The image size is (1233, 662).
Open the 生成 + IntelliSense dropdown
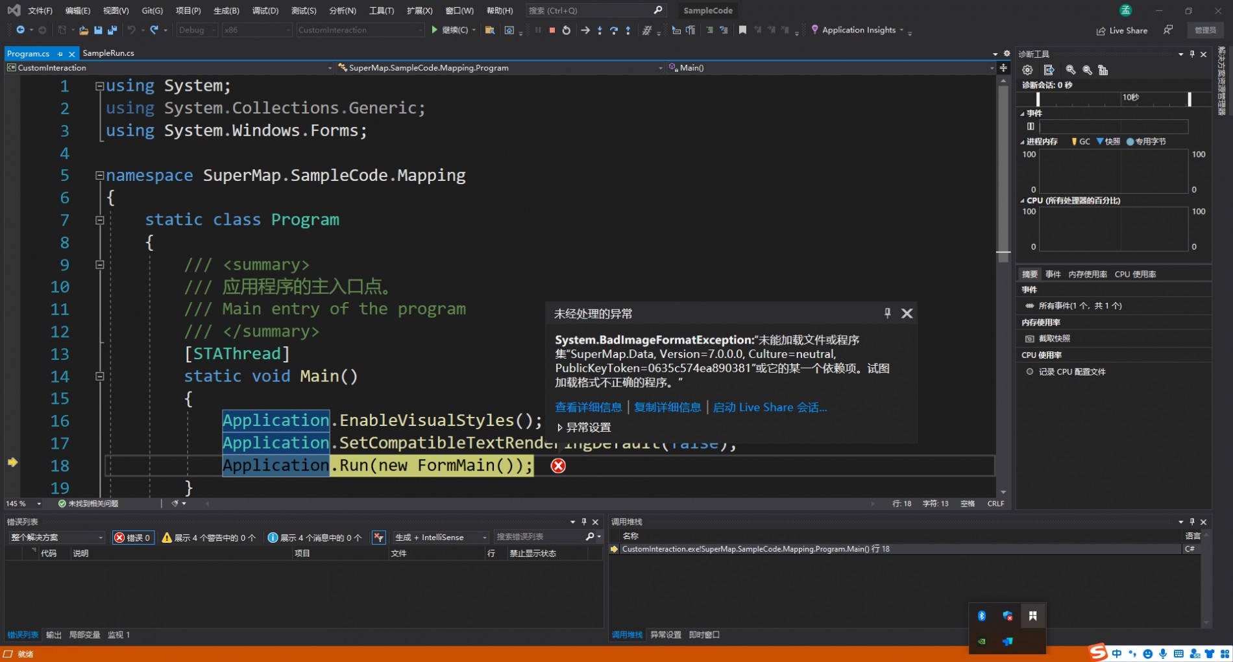(x=440, y=538)
